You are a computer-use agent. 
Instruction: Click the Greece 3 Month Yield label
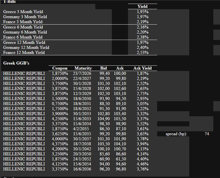(23, 12)
